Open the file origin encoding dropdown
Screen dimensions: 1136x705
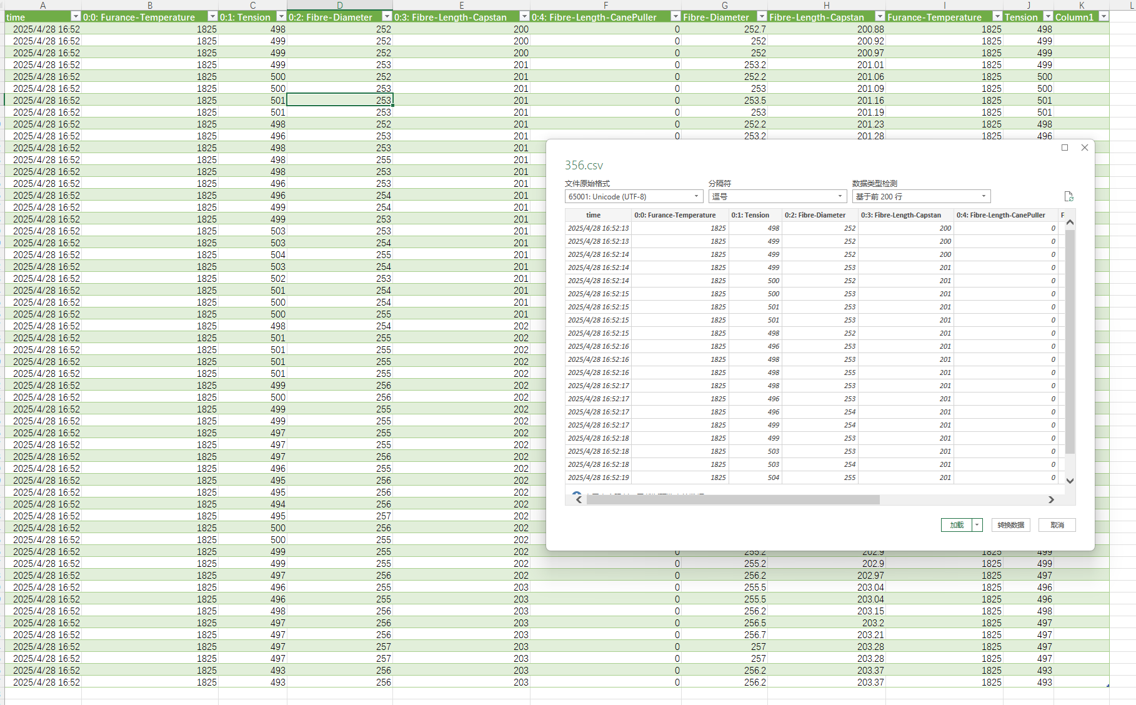(x=634, y=196)
